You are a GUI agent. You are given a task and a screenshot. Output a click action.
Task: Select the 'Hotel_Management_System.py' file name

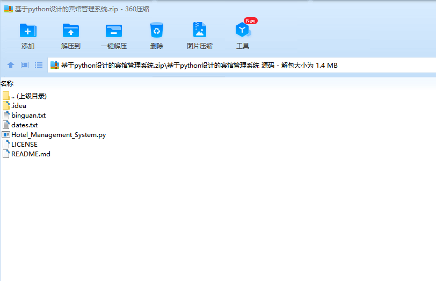[59, 135]
